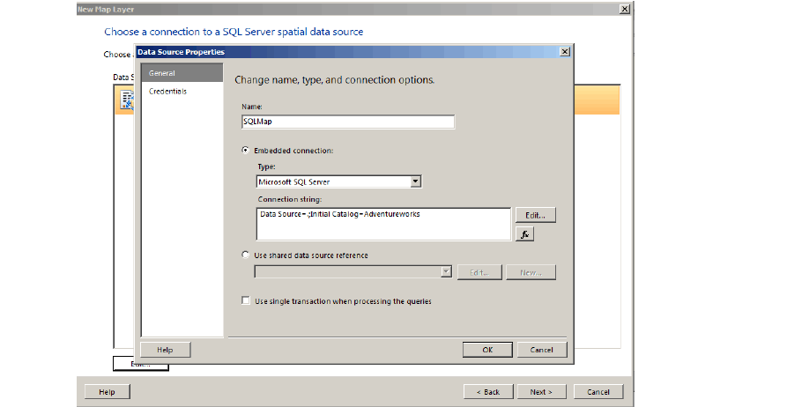Viewport: 787px width, 407px height.
Task: Cancel the Data Source Properties dialog
Action: [542, 350]
